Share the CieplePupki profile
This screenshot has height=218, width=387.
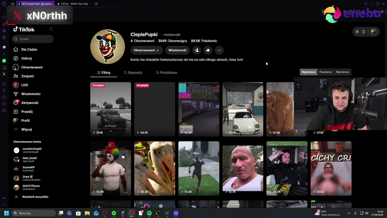coord(208,50)
